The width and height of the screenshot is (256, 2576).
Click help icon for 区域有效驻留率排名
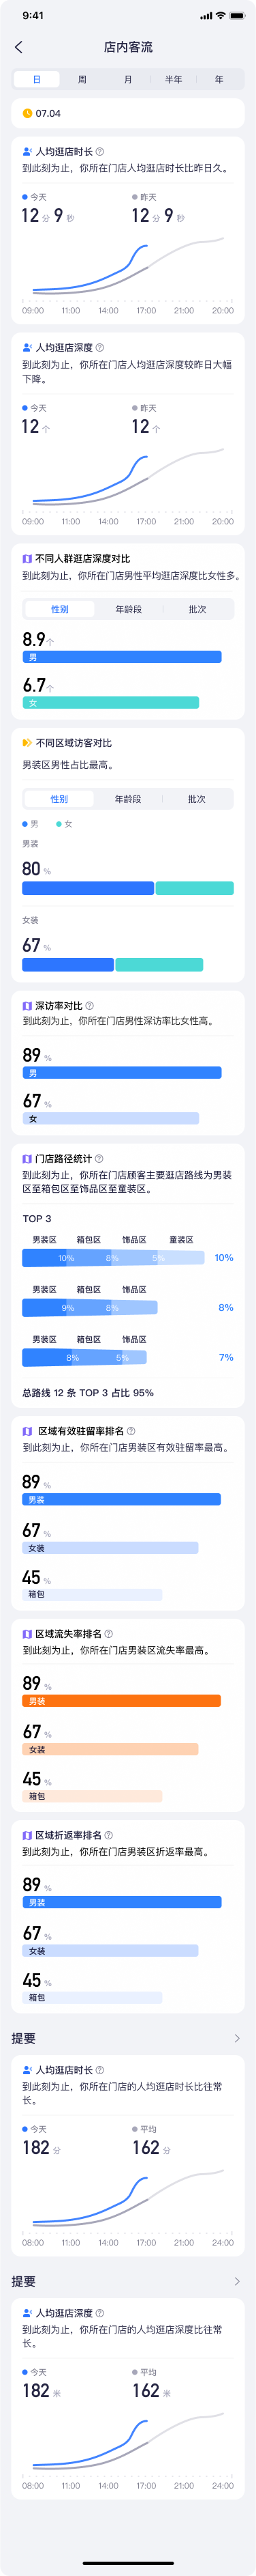click(x=131, y=1431)
